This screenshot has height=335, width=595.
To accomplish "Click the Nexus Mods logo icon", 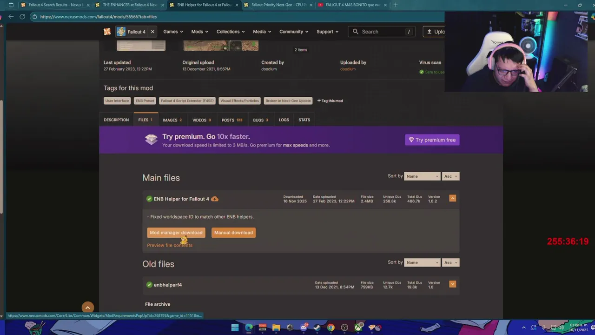I will [107, 32].
